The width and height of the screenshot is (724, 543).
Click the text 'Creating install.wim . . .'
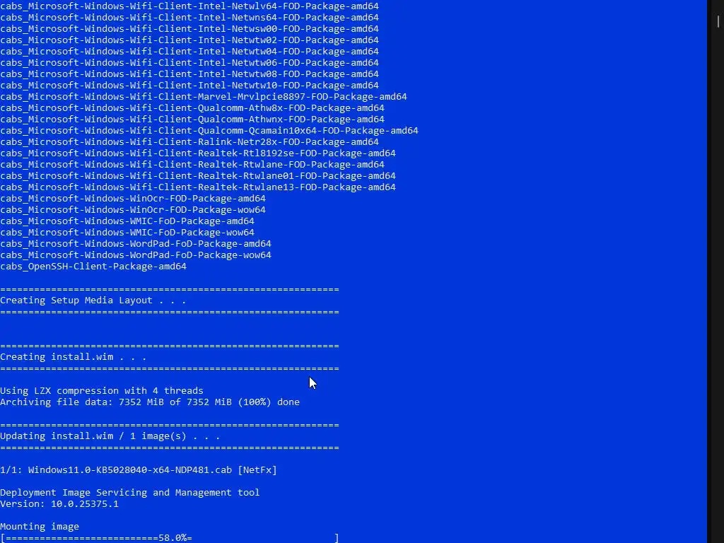73,357
